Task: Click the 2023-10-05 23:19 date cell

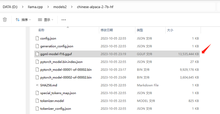Action: [113, 54]
